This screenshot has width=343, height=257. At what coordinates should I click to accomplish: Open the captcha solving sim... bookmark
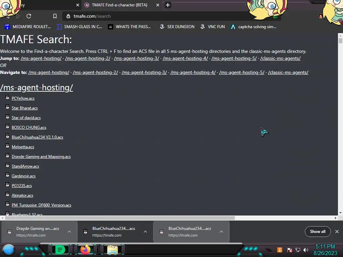click(254, 27)
